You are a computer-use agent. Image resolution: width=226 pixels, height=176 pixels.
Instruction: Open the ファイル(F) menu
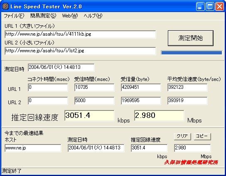point(14,16)
